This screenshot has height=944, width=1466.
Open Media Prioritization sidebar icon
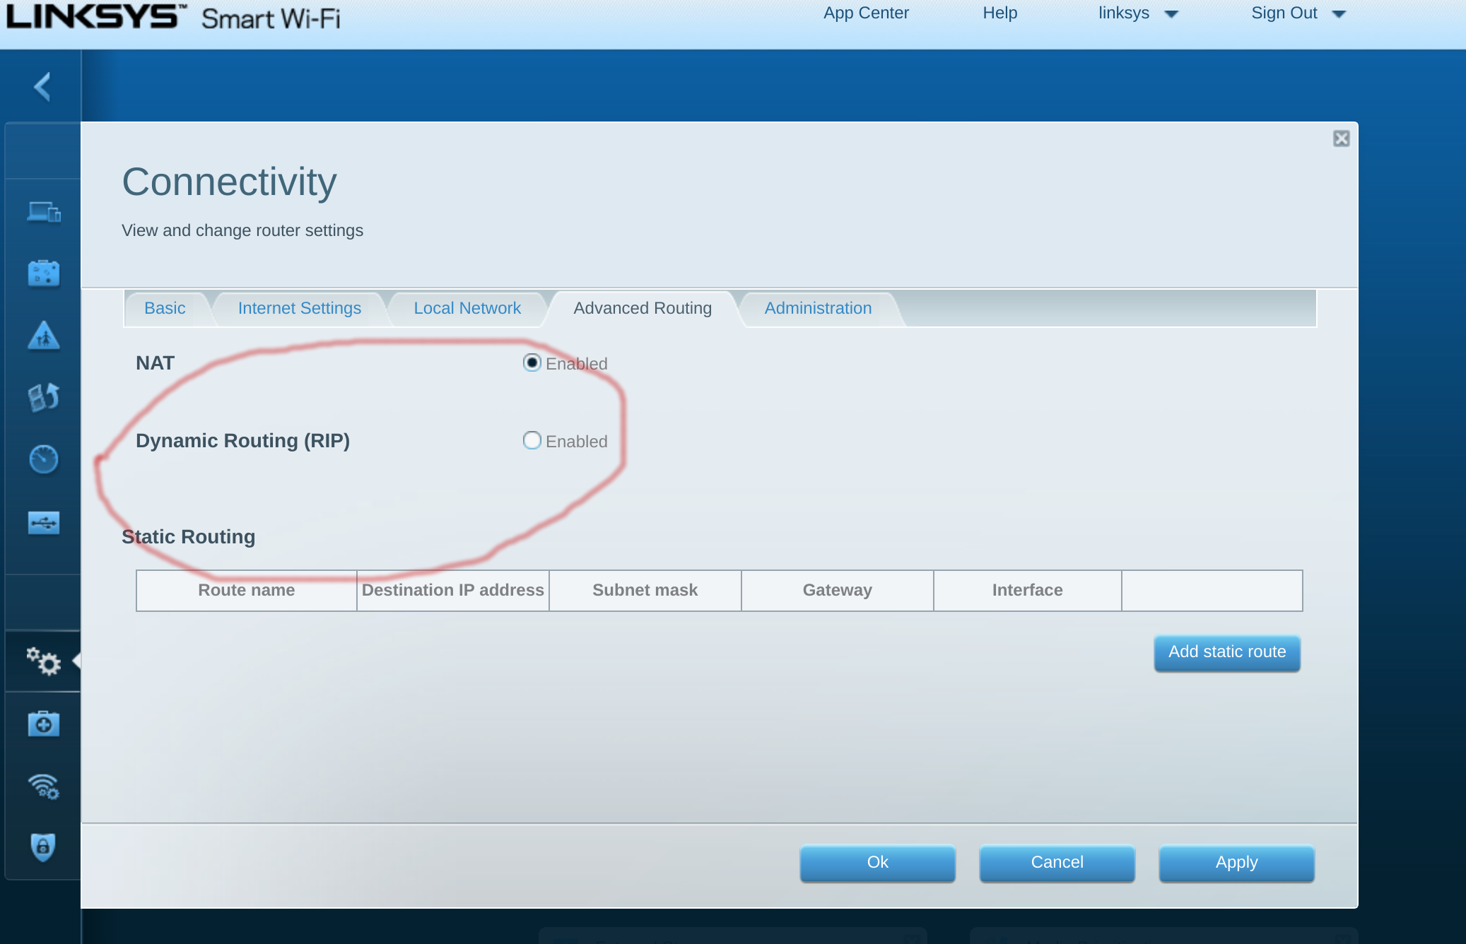coord(44,397)
